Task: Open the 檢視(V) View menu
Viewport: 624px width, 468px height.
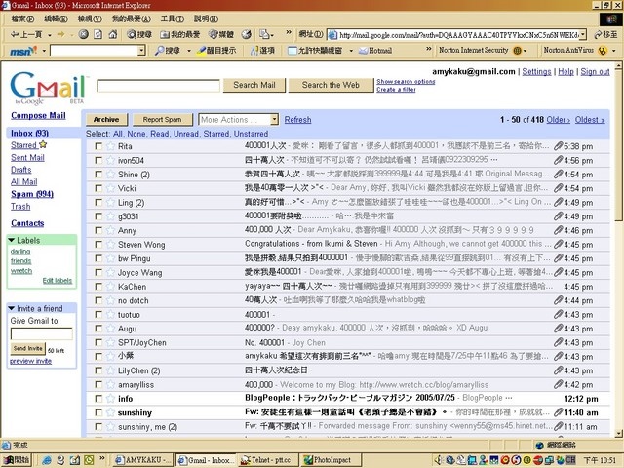Action: [x=90, y=19]
